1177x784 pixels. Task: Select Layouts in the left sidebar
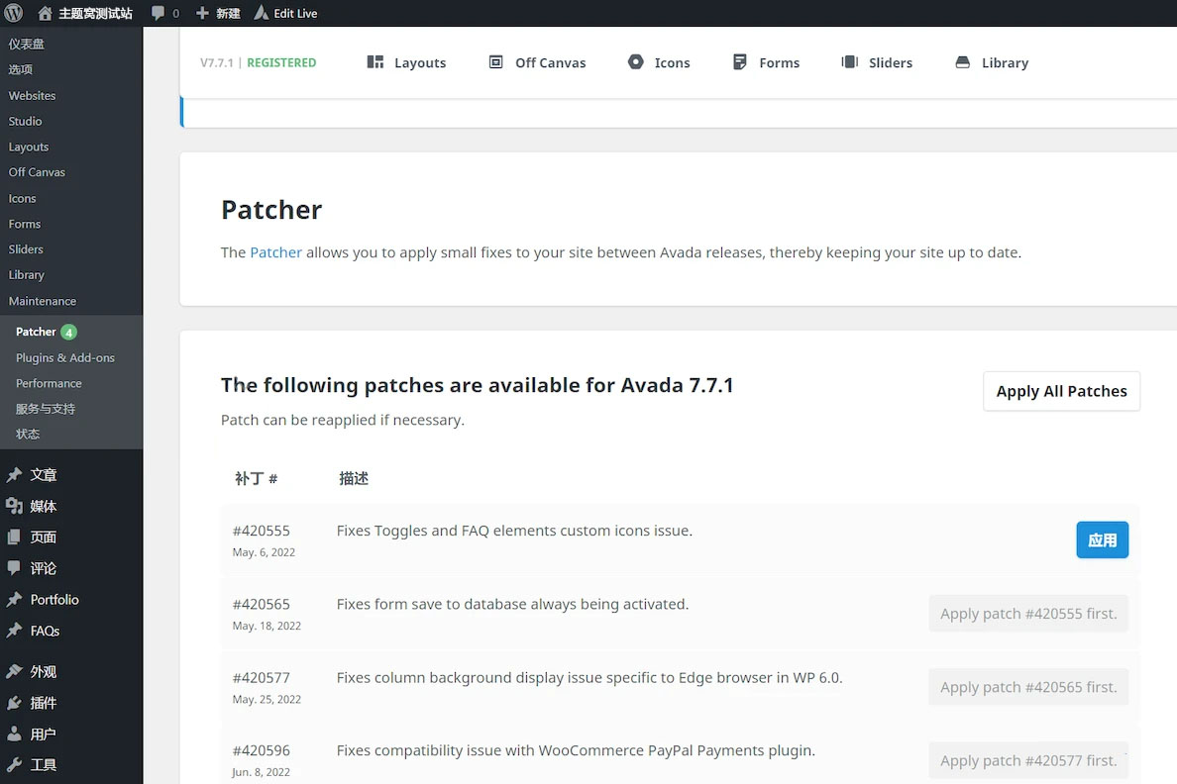(x=29, y=147)
